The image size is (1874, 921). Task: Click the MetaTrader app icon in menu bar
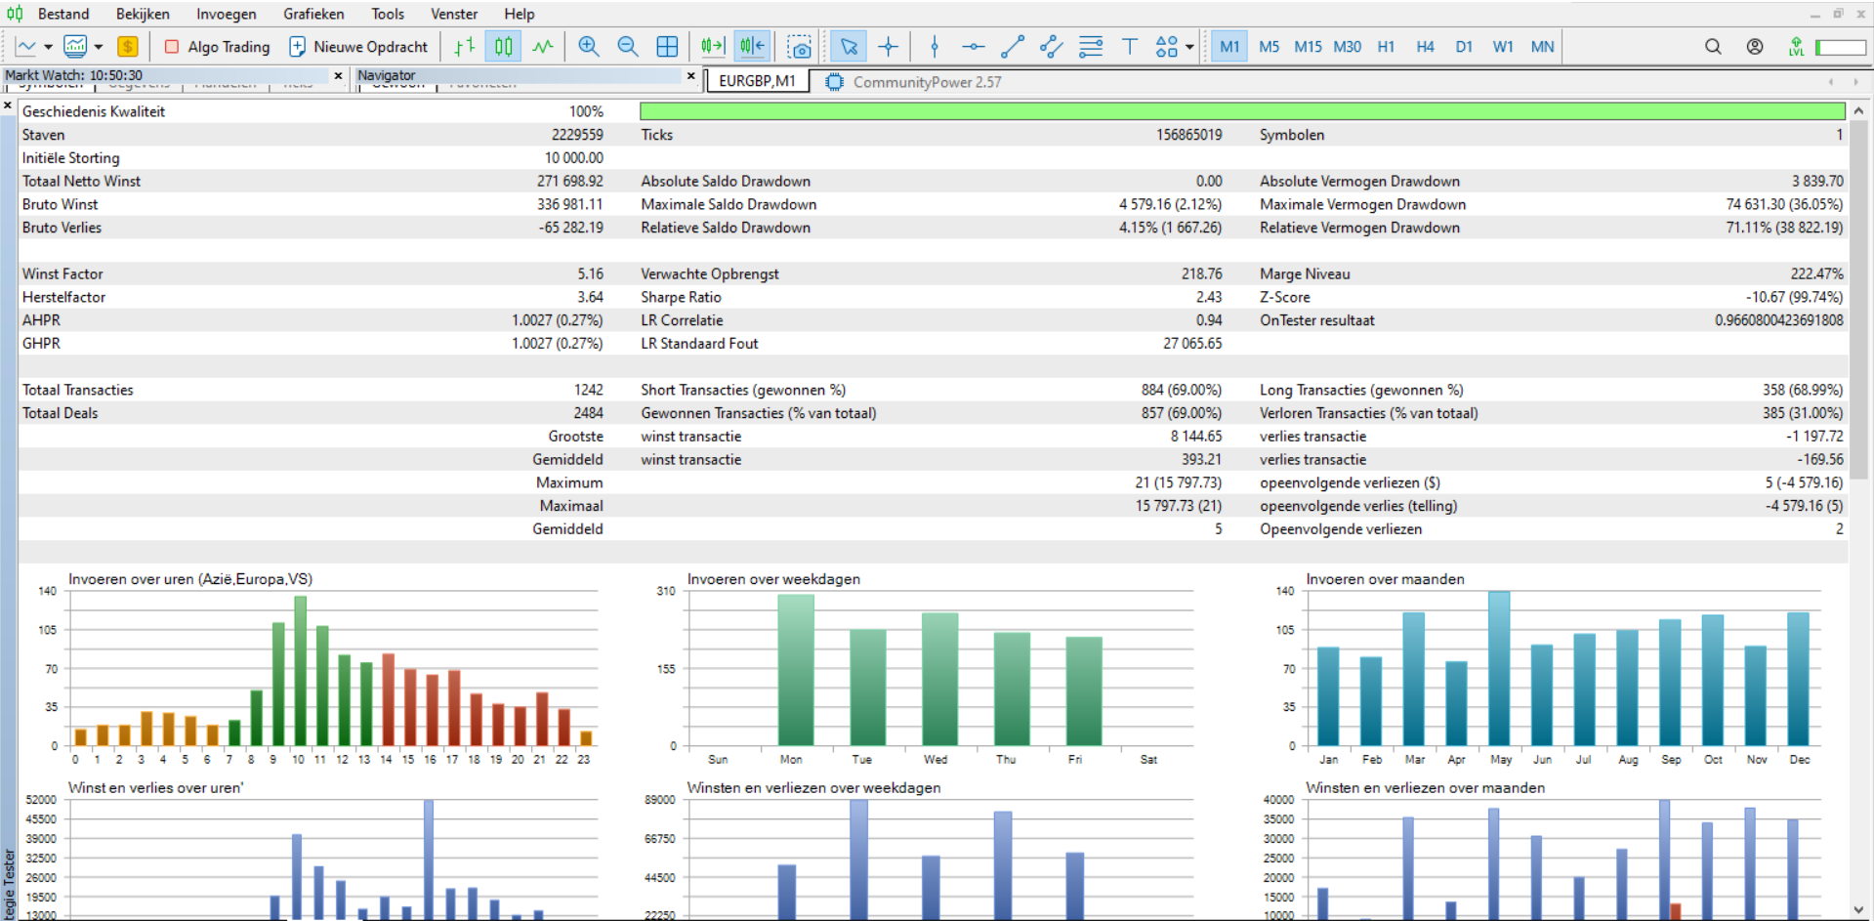15,14
